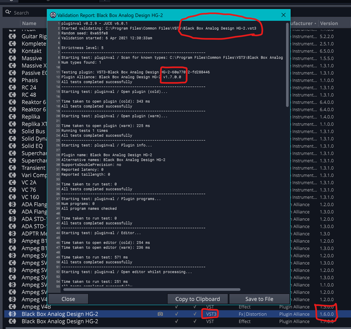Click the Komplete plugin icon
351x329 pixels.
pyautogui.click(x=12, y=44)
